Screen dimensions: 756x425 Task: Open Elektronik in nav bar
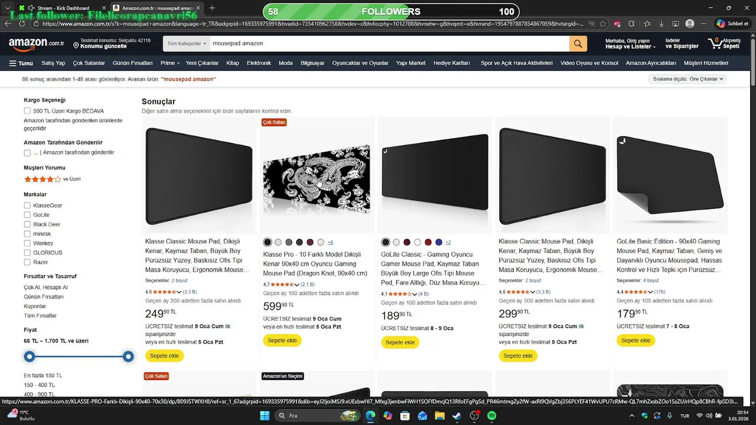tap(259, 63)
